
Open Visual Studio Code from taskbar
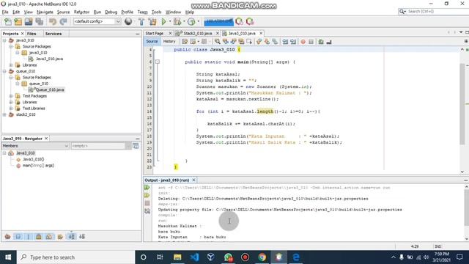[x=194, y=257]
